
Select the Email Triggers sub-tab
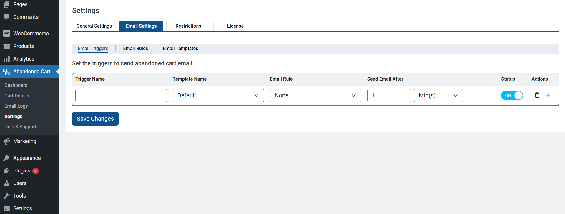tap(93, 48)
